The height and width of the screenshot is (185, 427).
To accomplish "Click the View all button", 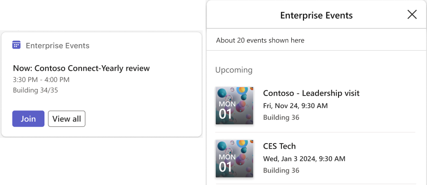I will click(x=66, y=119).
